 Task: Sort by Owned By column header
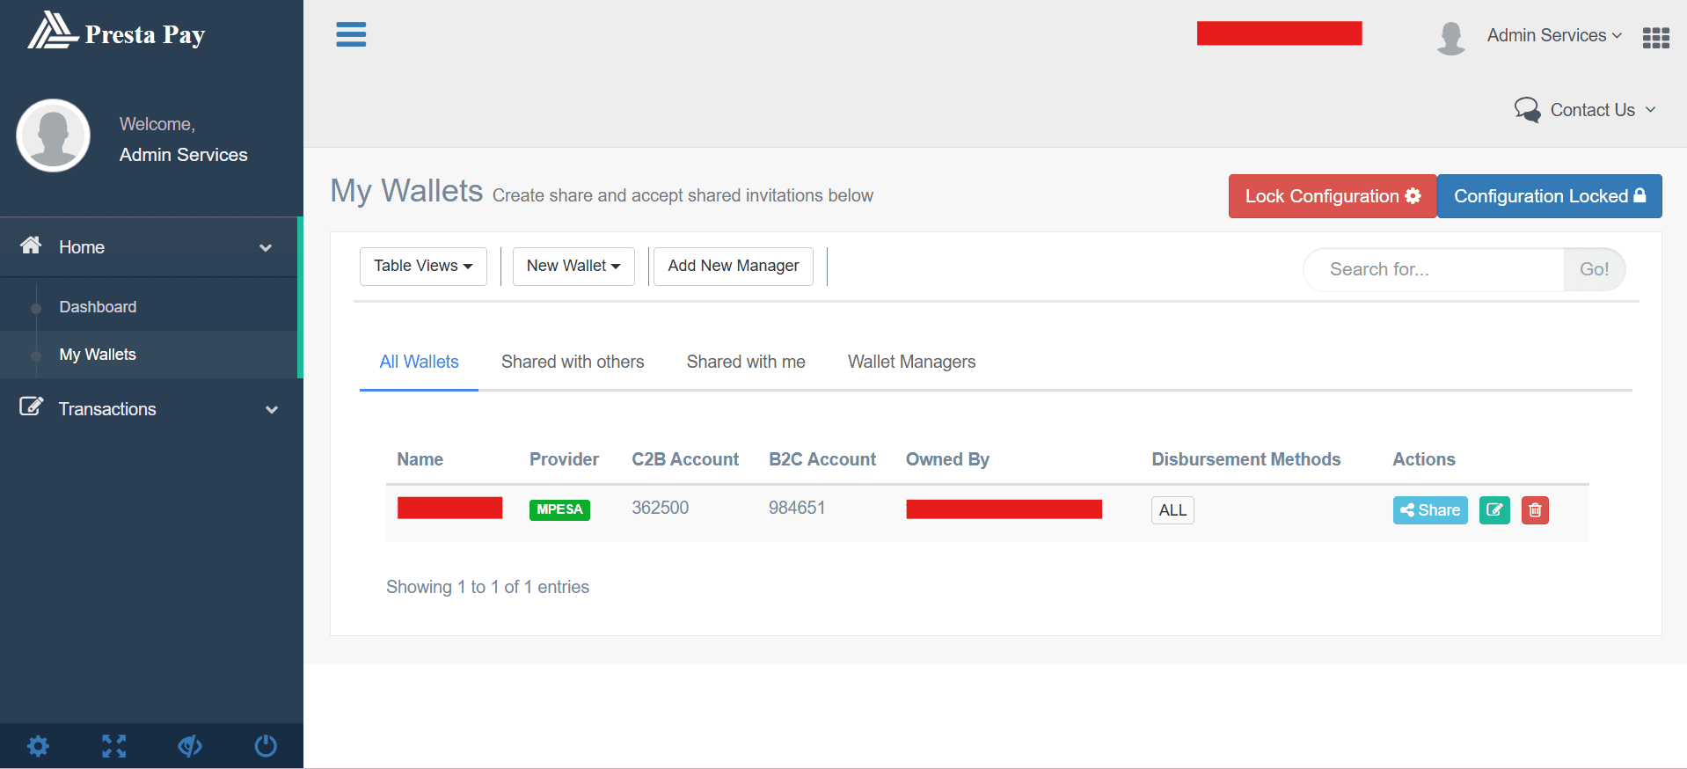[x=947, y=459]
